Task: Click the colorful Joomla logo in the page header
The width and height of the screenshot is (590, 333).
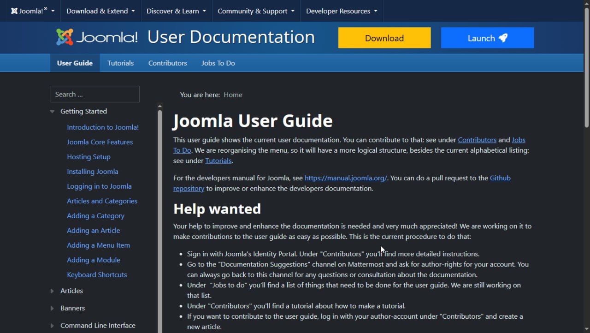Action: (65, 36)
